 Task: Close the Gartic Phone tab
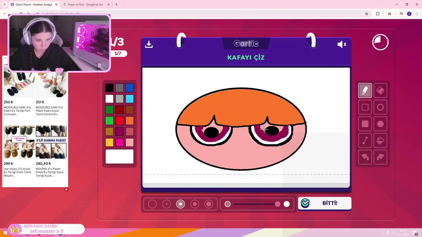(56, 5)
